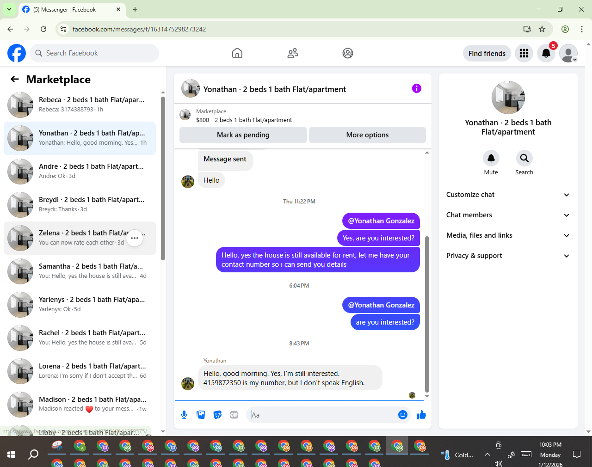The image size is (592, 467).
Task: Open Chrome's three-dot menu
Action: [x=582, y=29]
